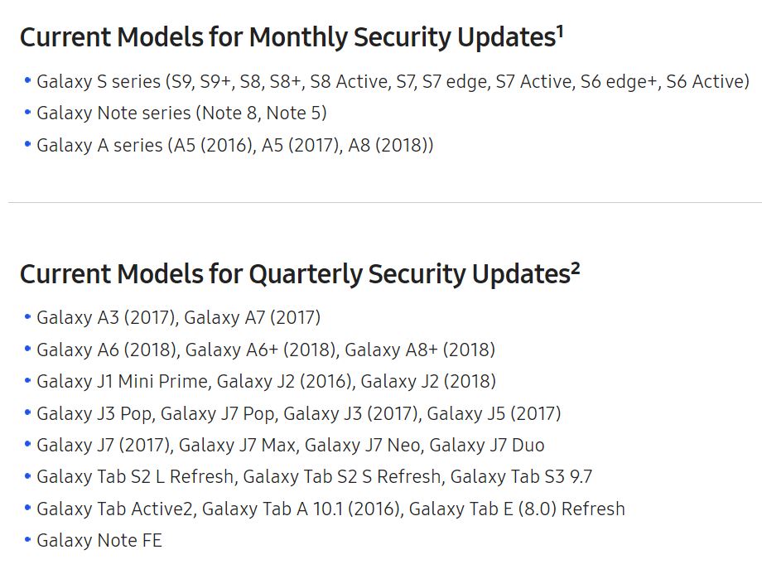Image resolution: width=762 pixels, height=574 pixels.
Task: Click the Galaxy J7 Max text
Action: pyautogui.click(x=238, y=446)
